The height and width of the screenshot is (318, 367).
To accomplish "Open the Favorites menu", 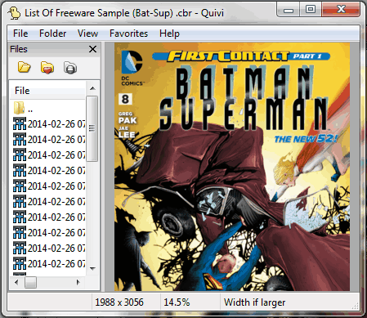I will [128, 34].
